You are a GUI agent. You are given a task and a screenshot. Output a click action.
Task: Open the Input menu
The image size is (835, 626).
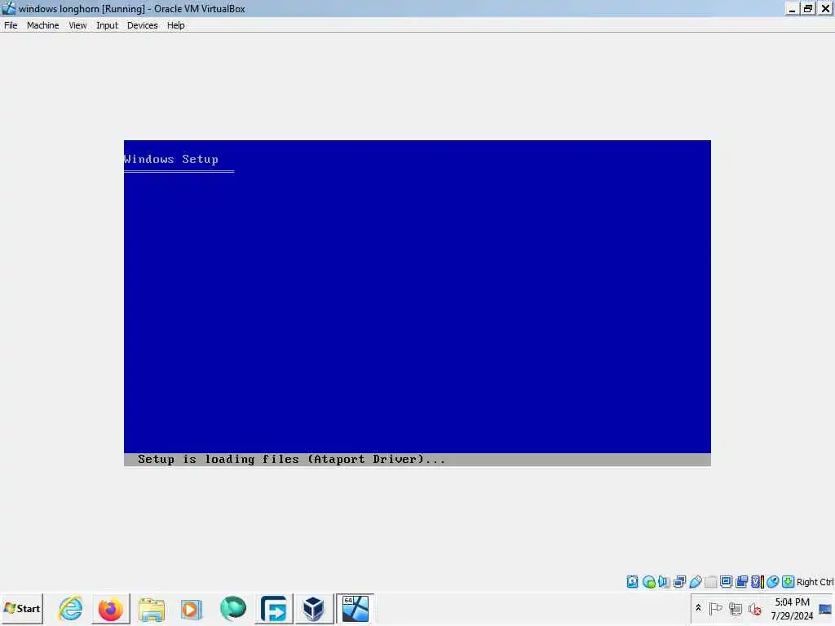[x=107, y=25]
